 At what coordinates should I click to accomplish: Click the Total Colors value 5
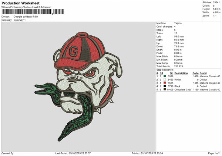(x=214, y=6)
